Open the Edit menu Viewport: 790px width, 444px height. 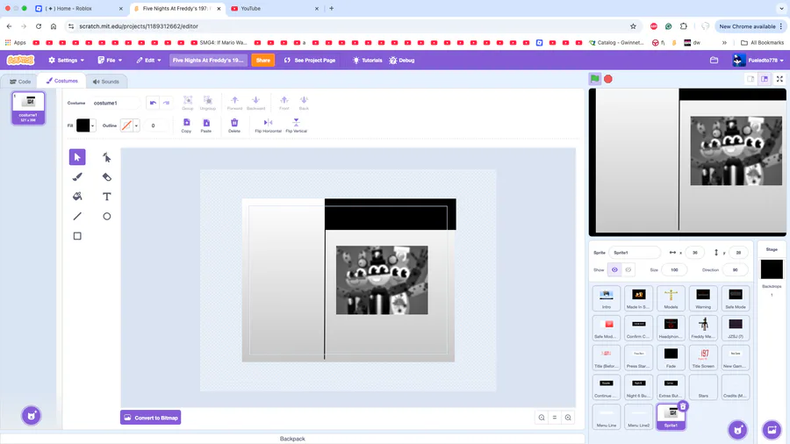[148, 61]
